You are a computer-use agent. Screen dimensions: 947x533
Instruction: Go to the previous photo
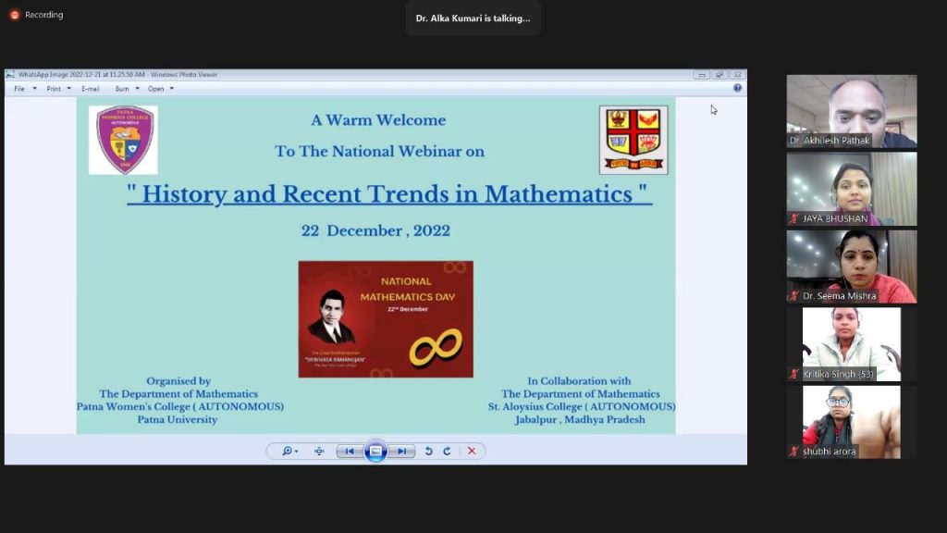point(349,452)
